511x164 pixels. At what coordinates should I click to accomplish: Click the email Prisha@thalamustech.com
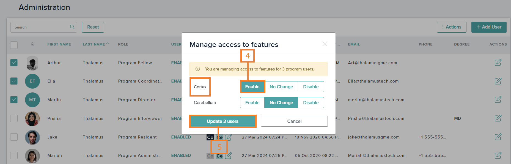pos(376,118)
